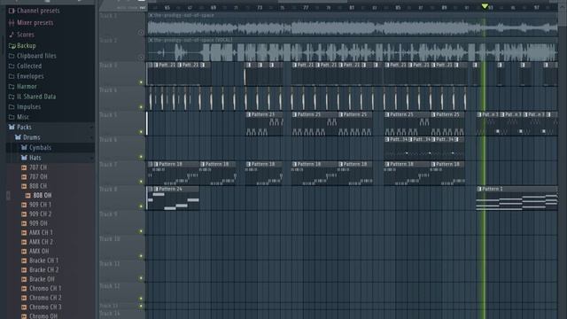Open the Pattern 24 clip menu
Screen dimensions: 567x319
[x=156, y=189]
